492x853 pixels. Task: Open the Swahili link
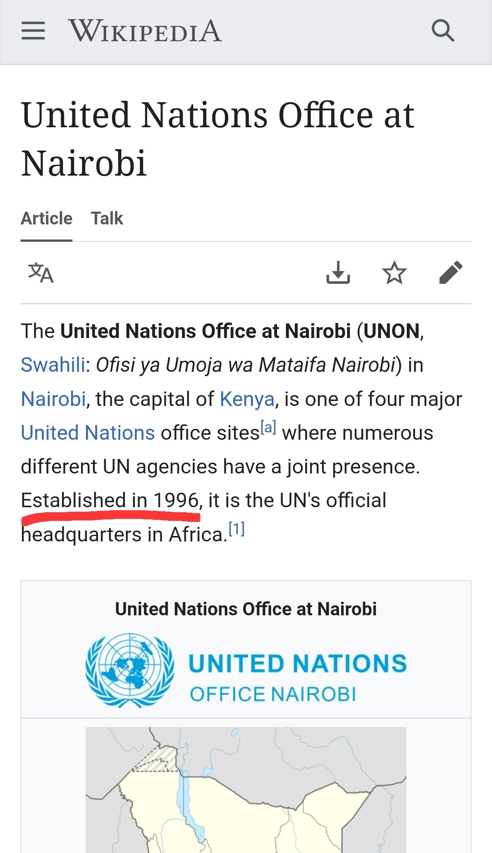tap(53, 365)
